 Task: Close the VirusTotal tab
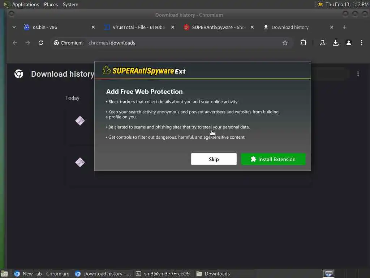tap(173, 27)
